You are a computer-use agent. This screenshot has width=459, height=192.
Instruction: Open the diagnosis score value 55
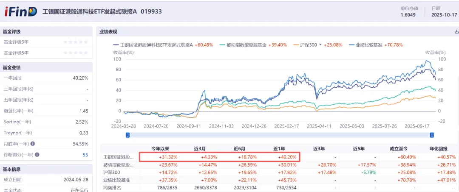(x=85, y=155)
